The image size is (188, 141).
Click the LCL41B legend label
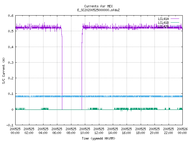[x=163, y=23]
